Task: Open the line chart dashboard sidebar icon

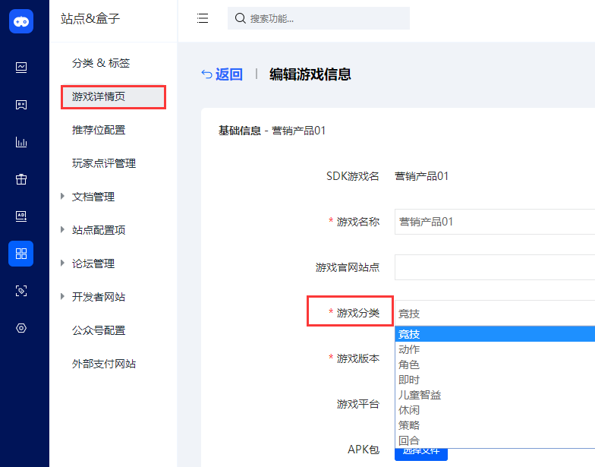Action: click(21, 68)
